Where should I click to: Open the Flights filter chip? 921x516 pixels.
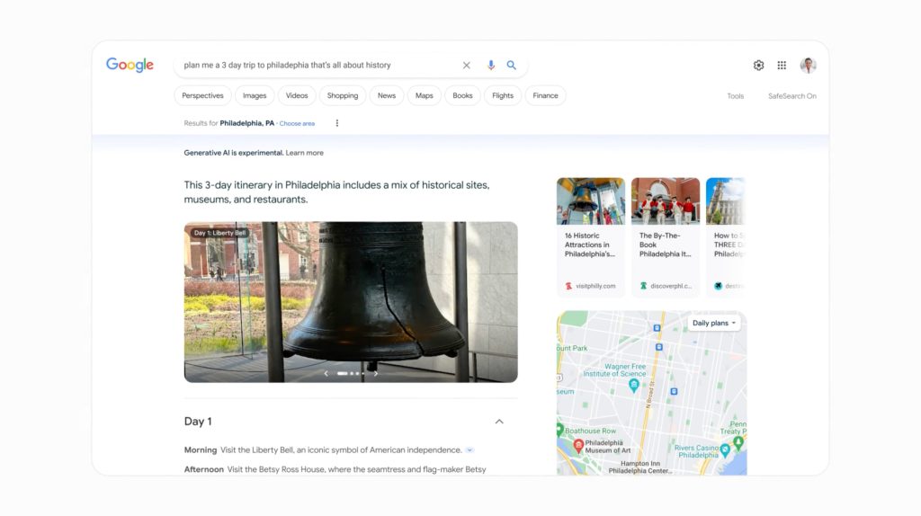point(503,95)
